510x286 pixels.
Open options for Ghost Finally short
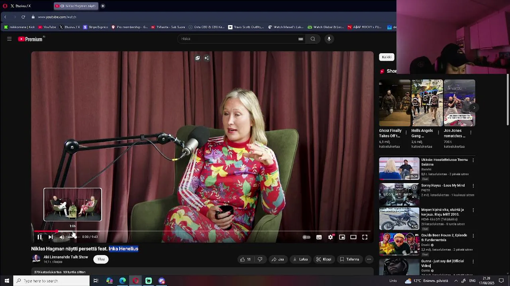coord(406,133)
